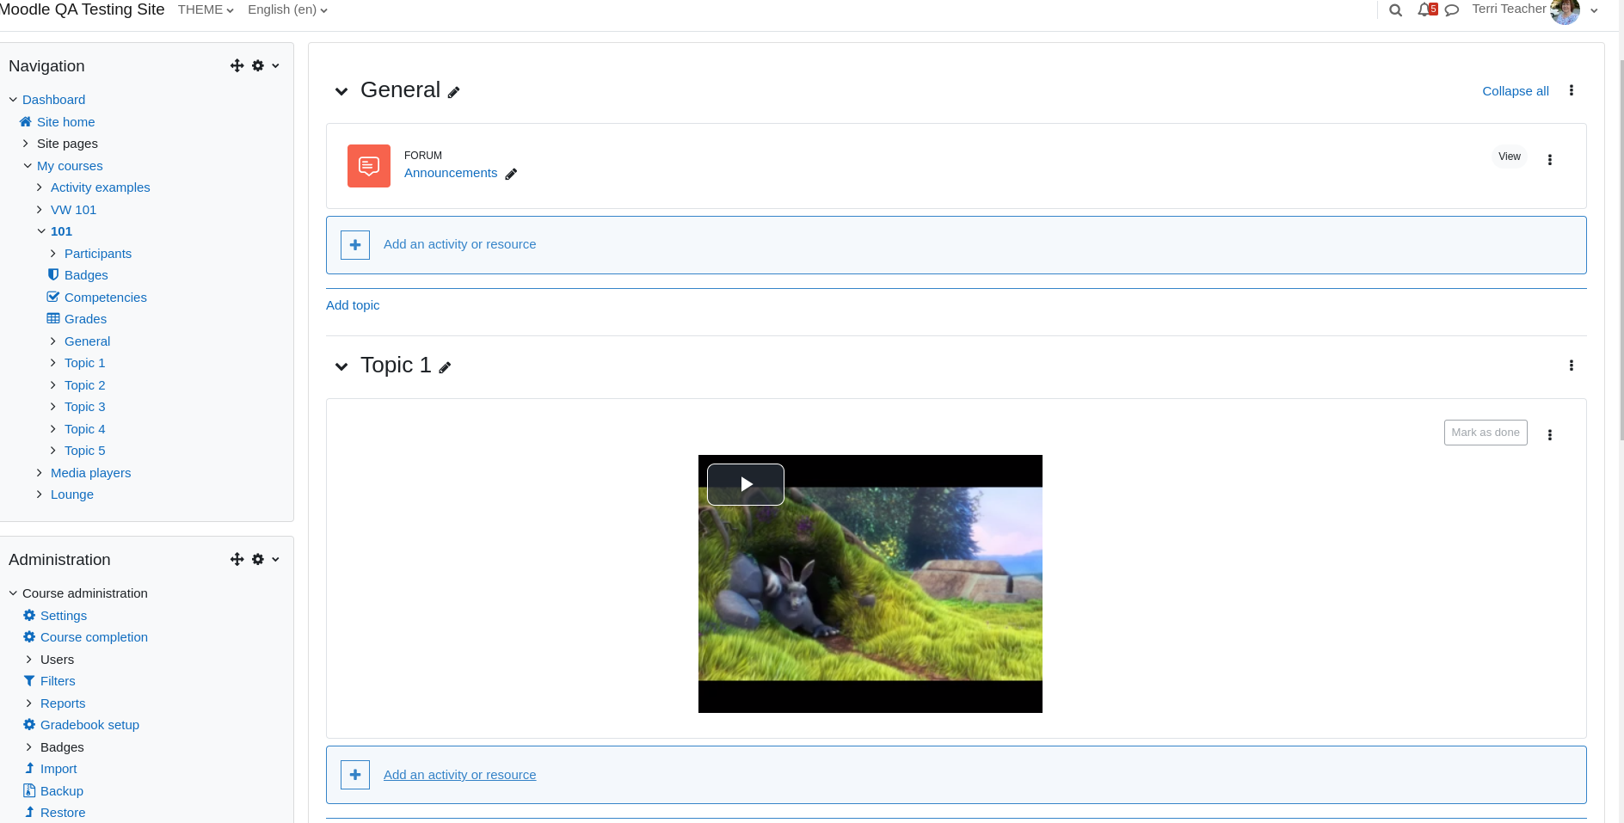Click plus icon in General section
Image resolution: width=1624 pixels, height=823 pixels.
click(x=355, y=245)
